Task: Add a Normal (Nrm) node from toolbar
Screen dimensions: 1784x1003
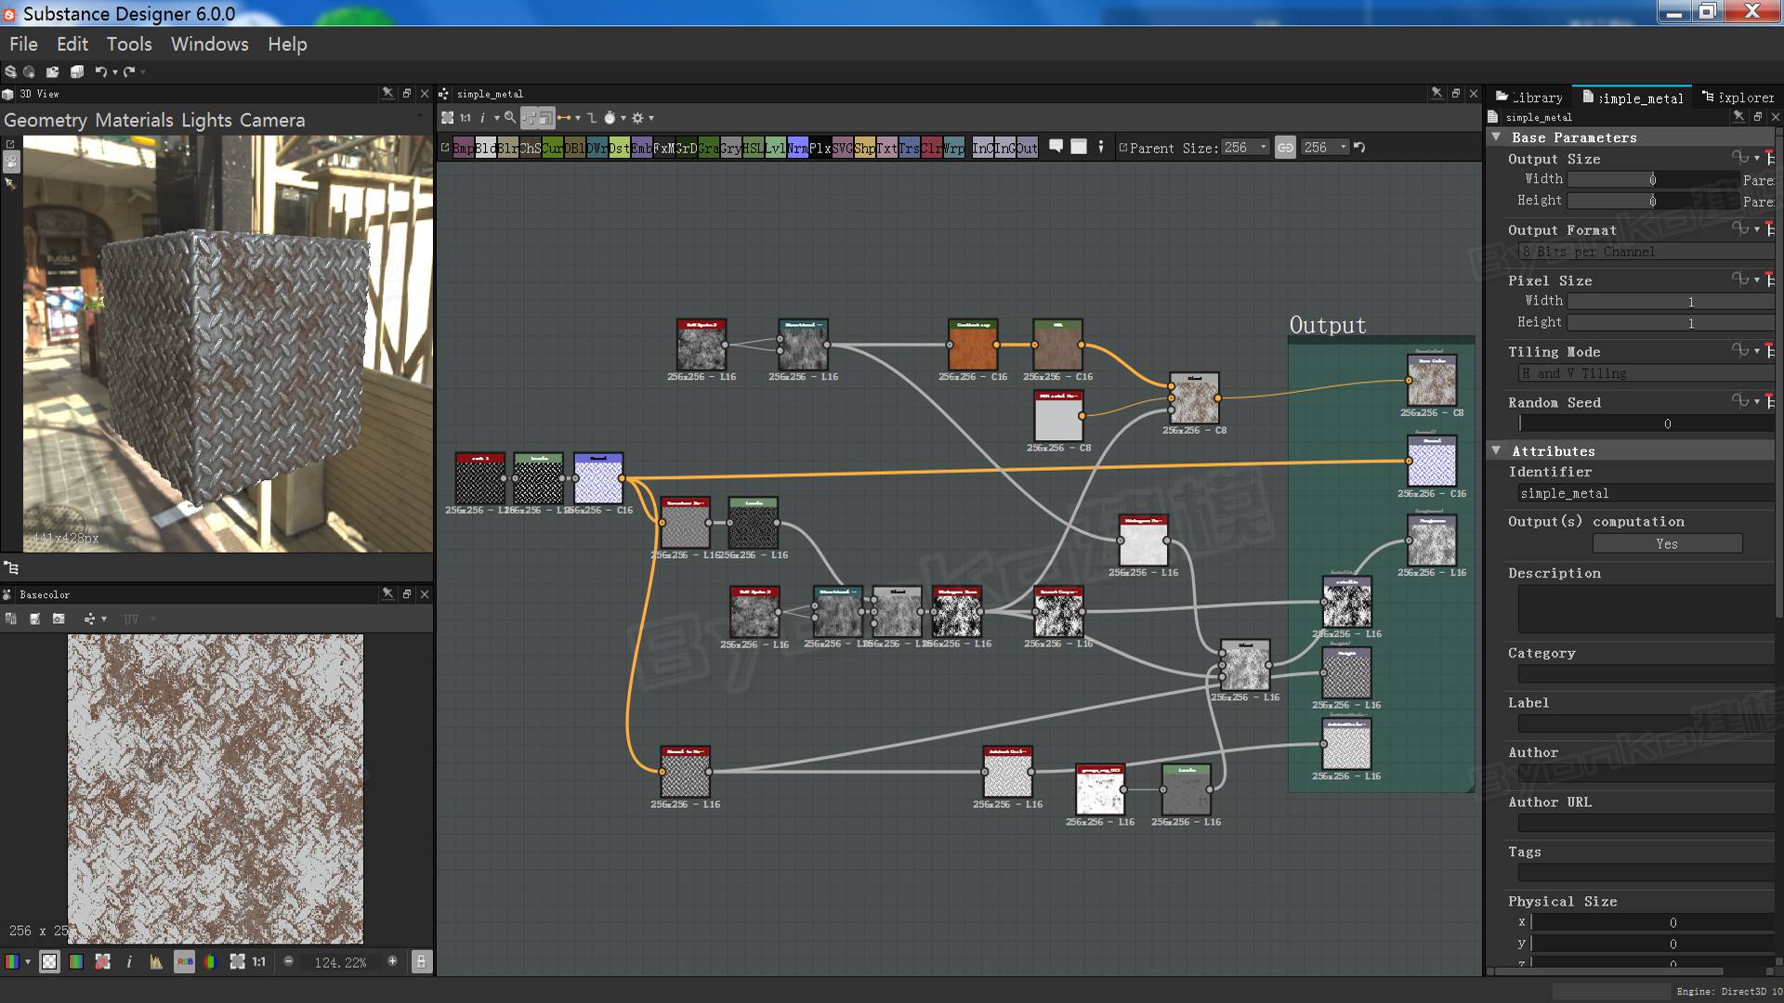Action: point(797,148)
